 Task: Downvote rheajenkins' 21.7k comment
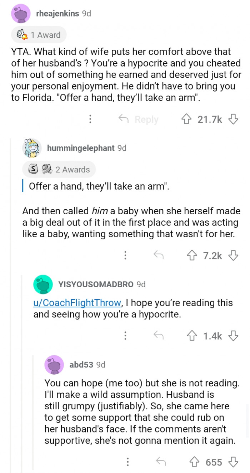233,119
